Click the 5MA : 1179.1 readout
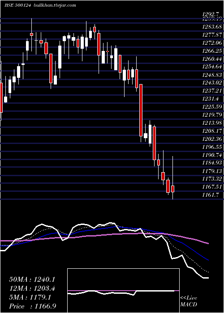 30,297
